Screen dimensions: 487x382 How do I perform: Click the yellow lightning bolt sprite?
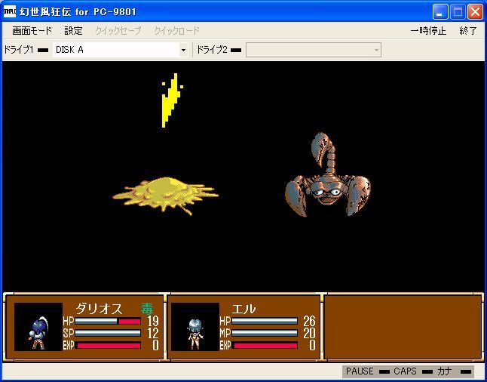172,100
